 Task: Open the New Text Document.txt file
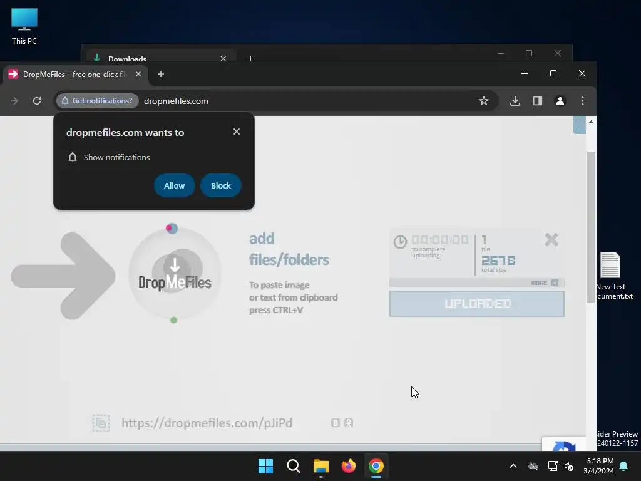[x=613, y=276]
